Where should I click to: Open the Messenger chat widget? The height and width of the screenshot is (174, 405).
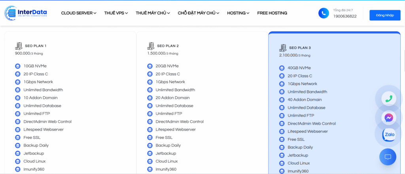coord(388,117)
